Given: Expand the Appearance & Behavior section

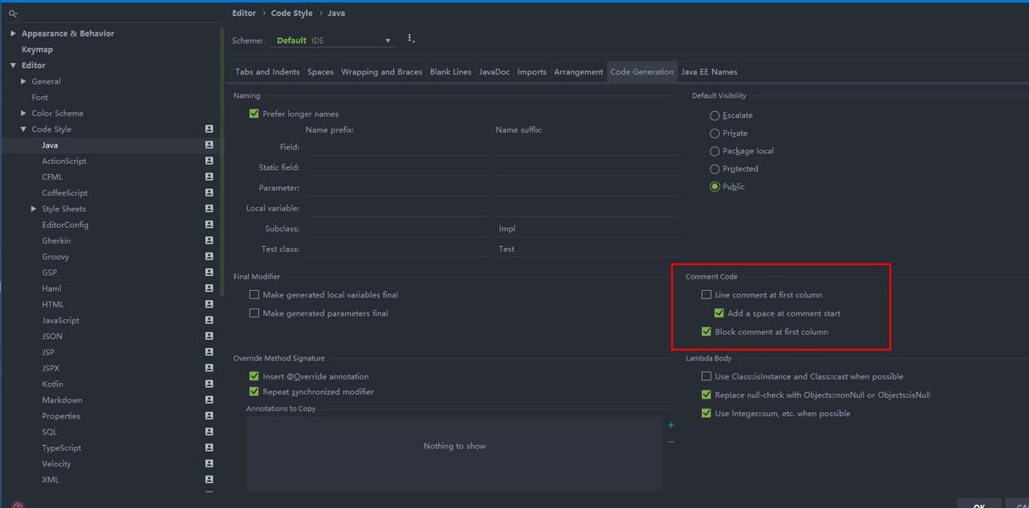Looking at the screenshot, I should 13,33.
